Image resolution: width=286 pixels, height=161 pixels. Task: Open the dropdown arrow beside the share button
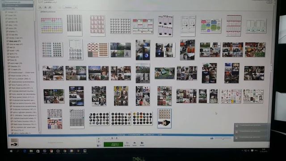point(76,7)
